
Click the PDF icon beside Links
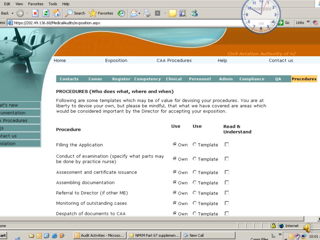[x=316, y=22]
